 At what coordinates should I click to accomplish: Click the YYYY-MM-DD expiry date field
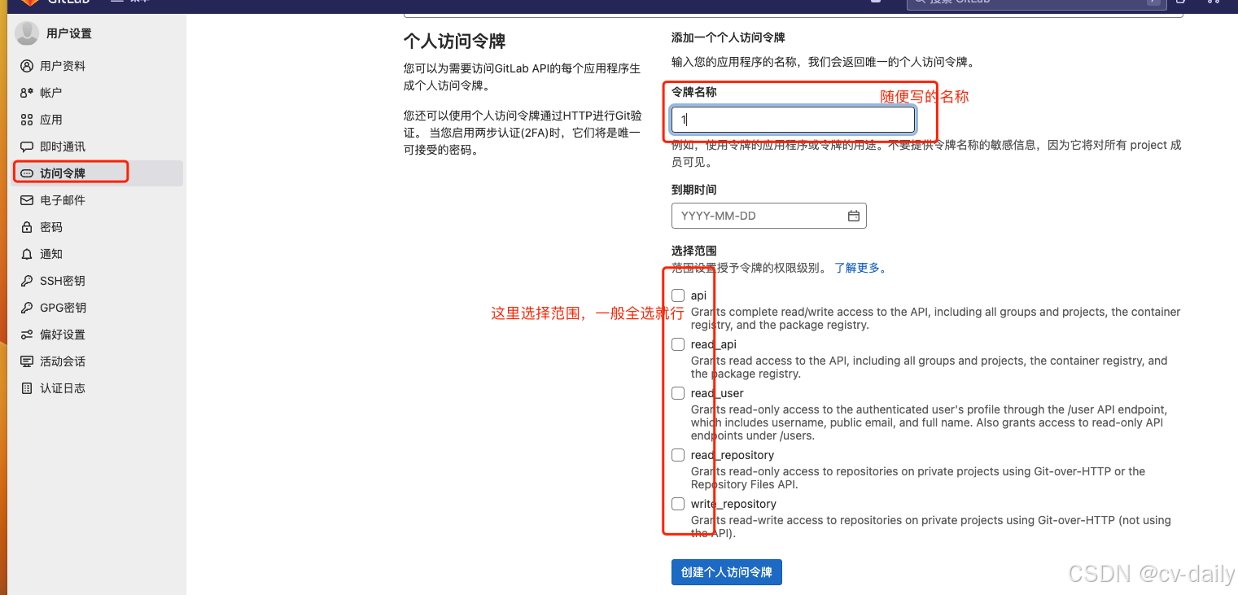[x=769, y=216]
